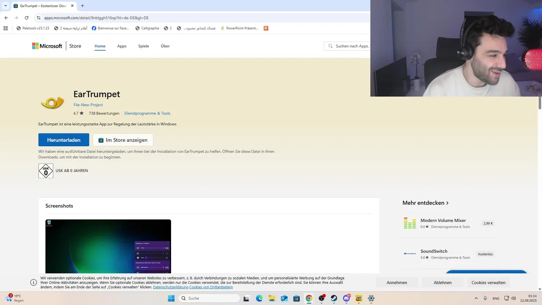Open the EarTrumpet screenshot thumbnail
Viewport: 542px width, 305px height.
pyautogui.click(x=108, y=247)
